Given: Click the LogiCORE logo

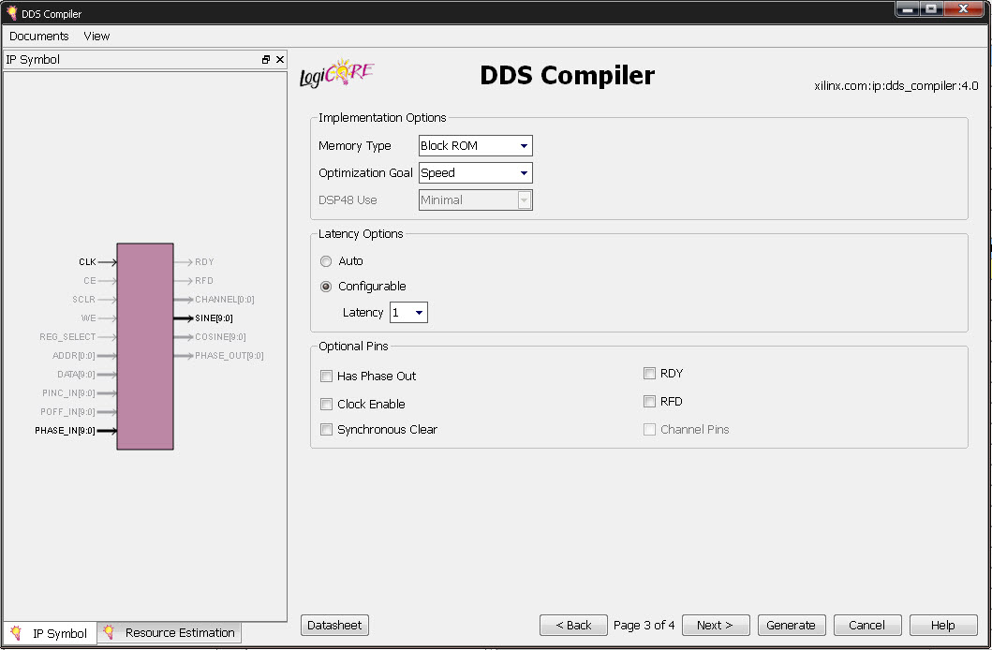Looking at the screenshot, I should point(335,76).
